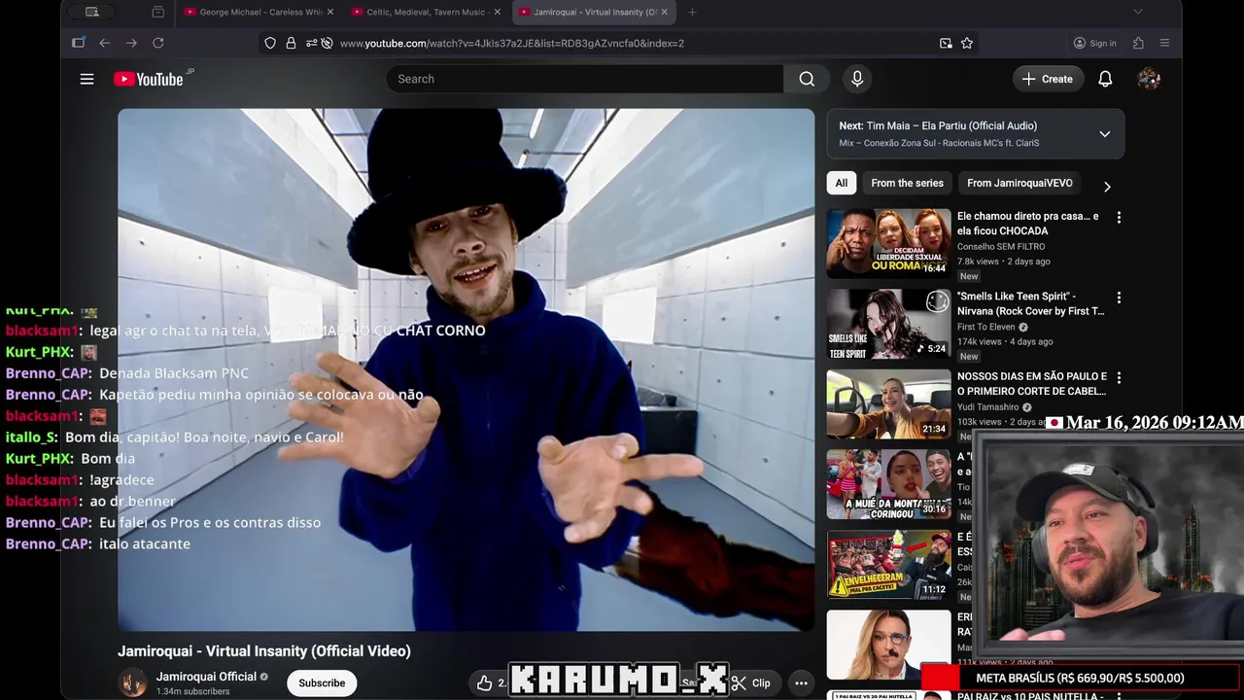Viewport: 1244px width, 700px height.
Task: Focus the YouTube search field
Action: point(584,79)
